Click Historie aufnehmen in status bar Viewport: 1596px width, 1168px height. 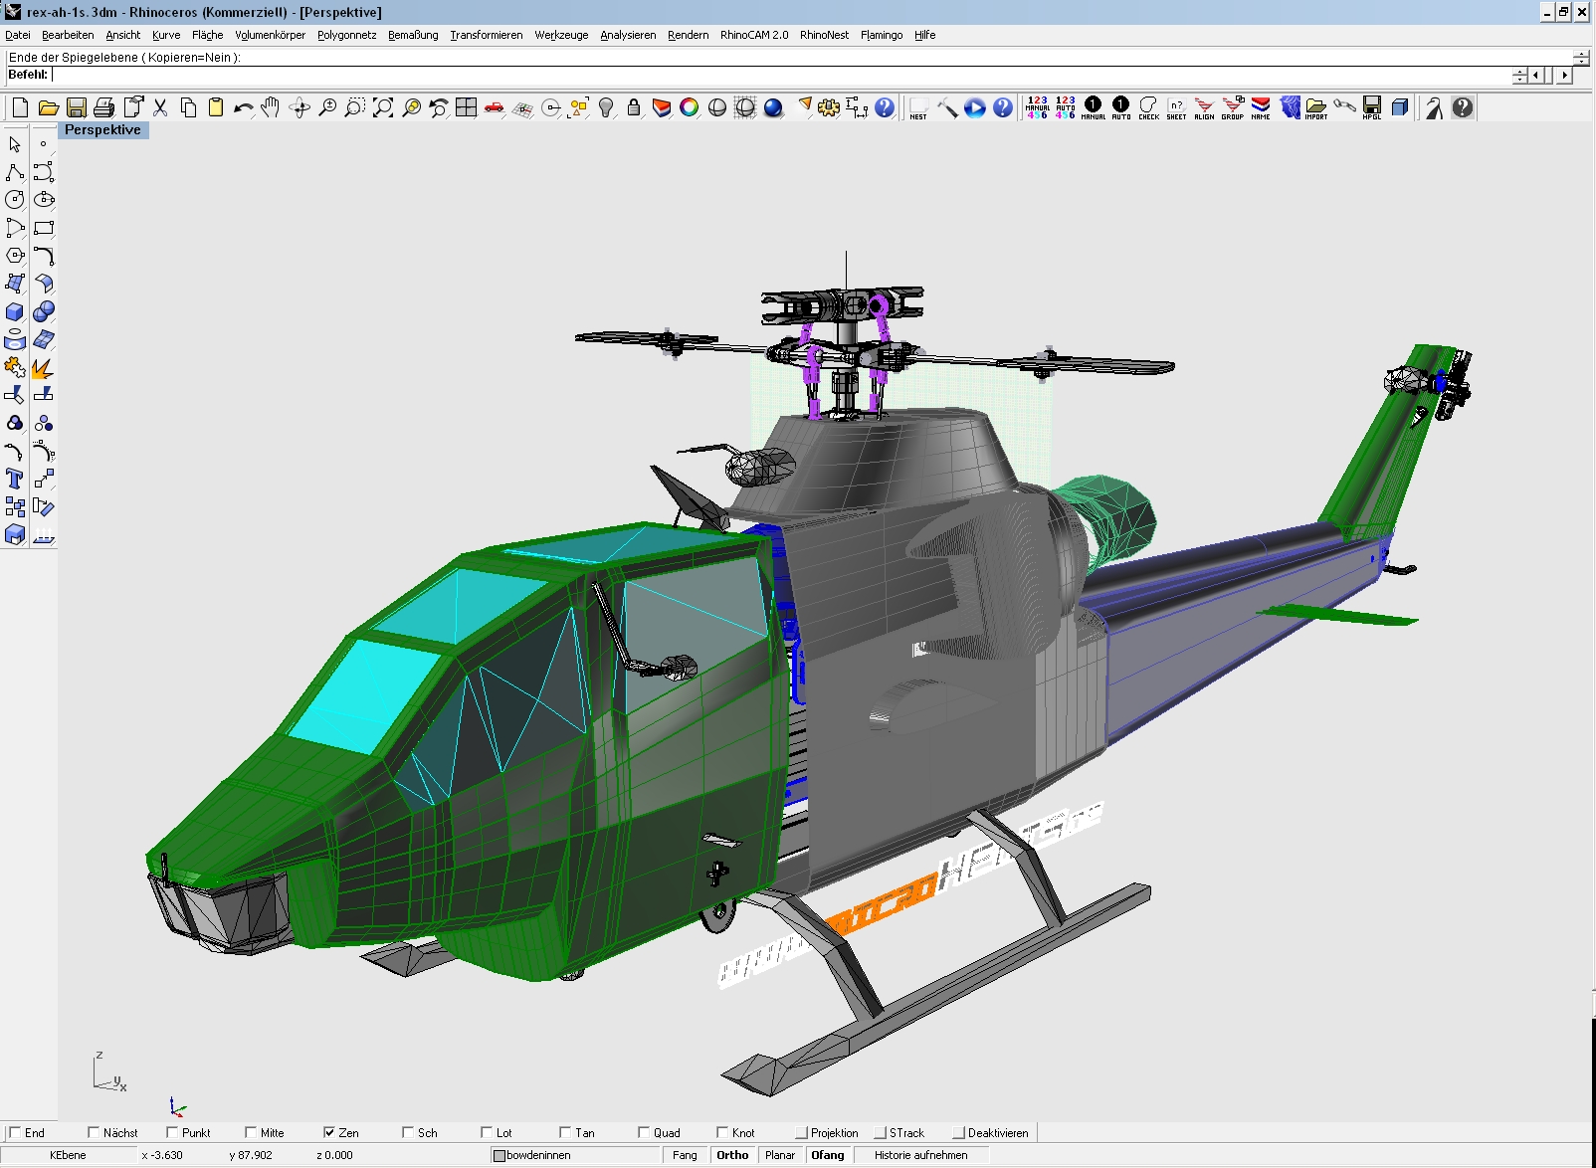pos(920,1155)
